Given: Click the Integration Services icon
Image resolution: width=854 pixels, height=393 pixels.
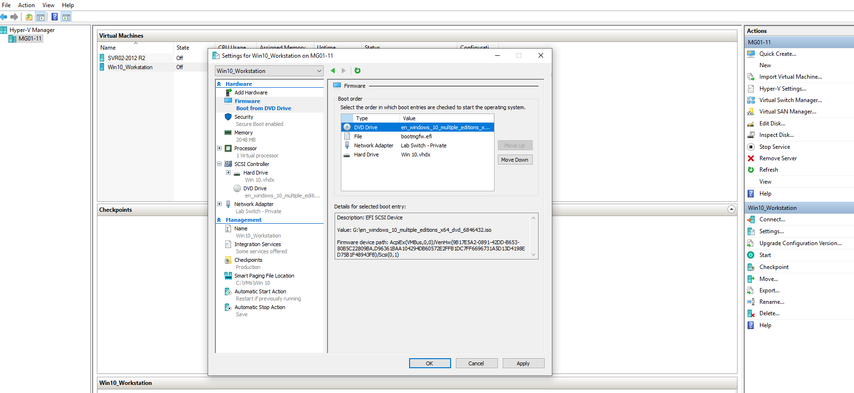Looking at the screenshot, I should (228, 244).
